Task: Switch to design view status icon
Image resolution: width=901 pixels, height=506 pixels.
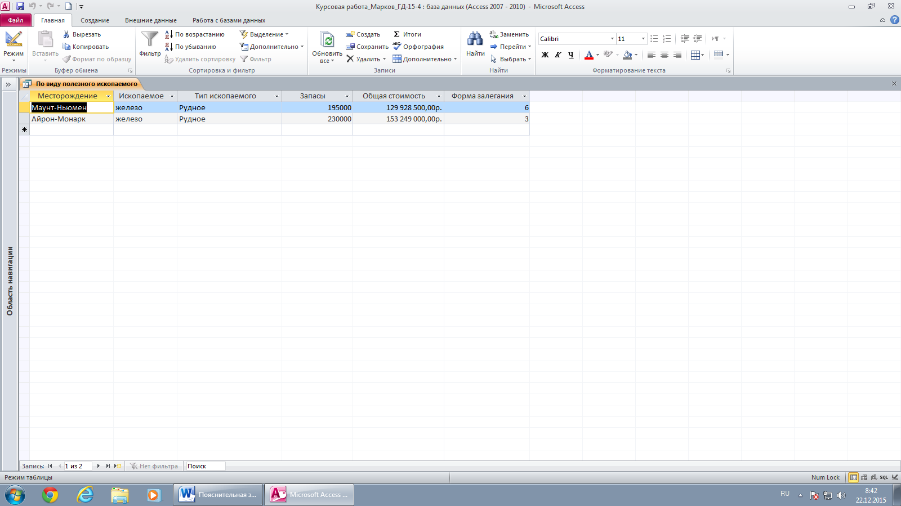Action: pos(895,477)
